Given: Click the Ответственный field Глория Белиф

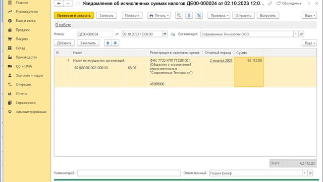Looking at the screenshot, I should 256,173.
